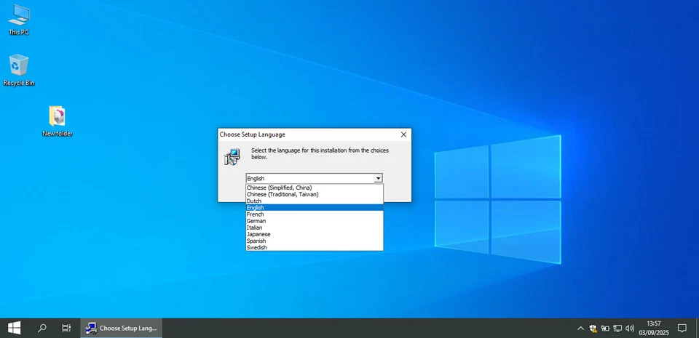Close the Choose Setup Language dialog
This screenshot has width=699, height=338.
403,134
